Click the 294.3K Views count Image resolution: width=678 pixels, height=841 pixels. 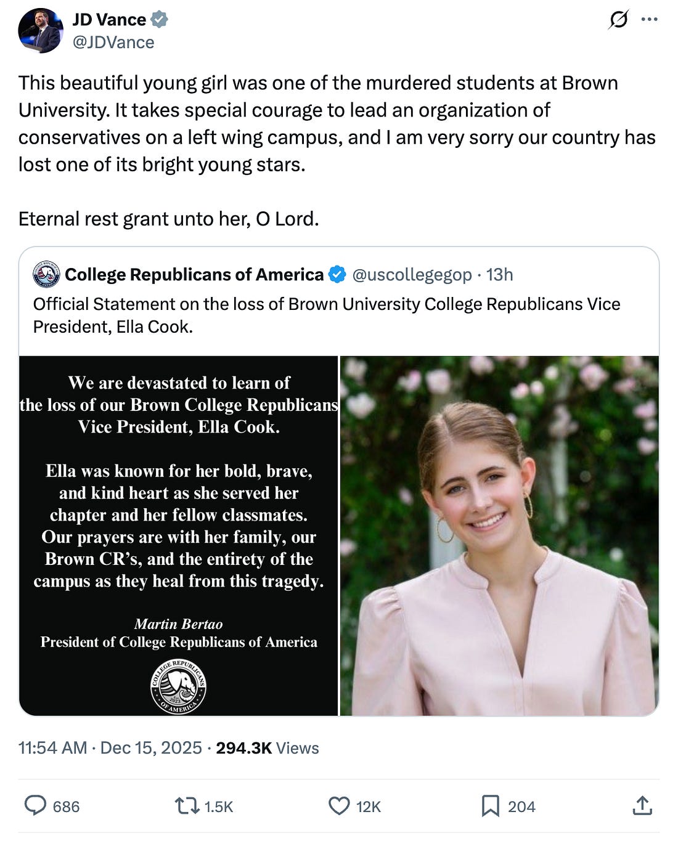tap(267, 748)
